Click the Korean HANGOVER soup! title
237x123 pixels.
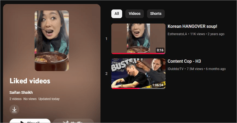point(192,26)
